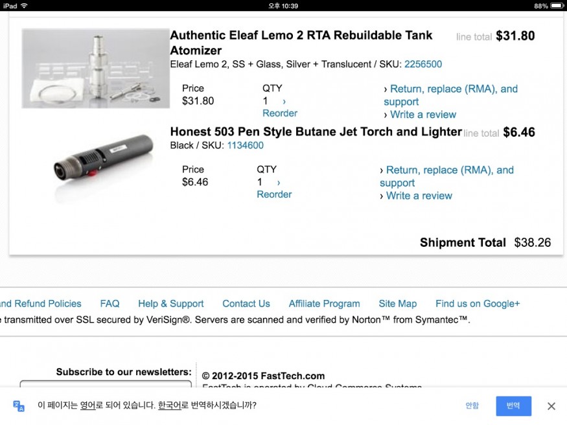
Task: Select the Contact Us footer link
Action: point(246,304)
